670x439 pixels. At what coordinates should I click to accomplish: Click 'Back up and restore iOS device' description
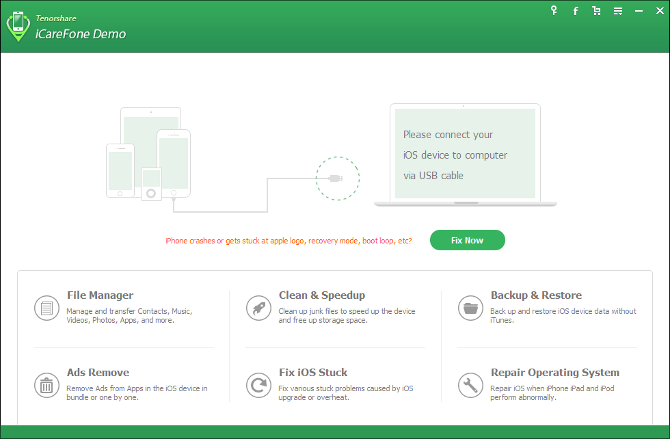[x=563, y=315]
